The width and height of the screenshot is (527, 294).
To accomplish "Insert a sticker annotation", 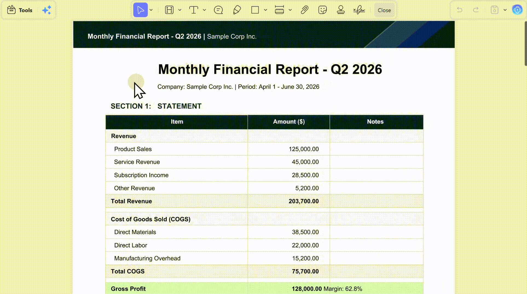I will (323, 10).
